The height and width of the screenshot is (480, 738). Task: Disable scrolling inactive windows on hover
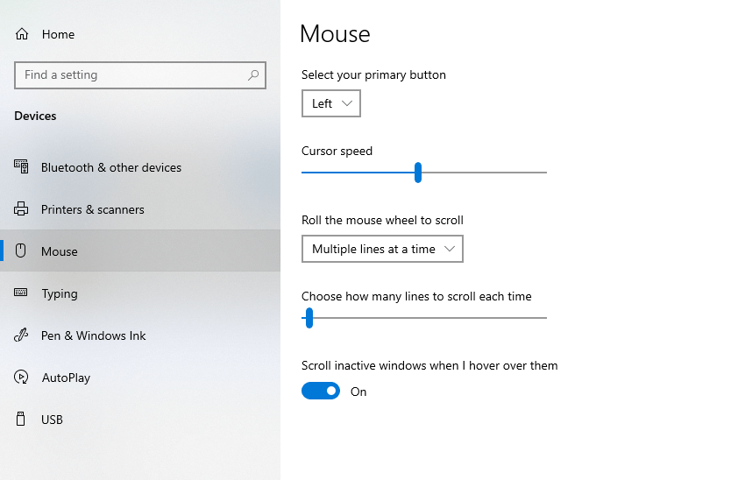coord(321,392)
